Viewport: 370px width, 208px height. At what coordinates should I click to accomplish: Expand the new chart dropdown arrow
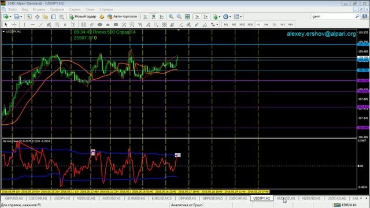(10, 17)
